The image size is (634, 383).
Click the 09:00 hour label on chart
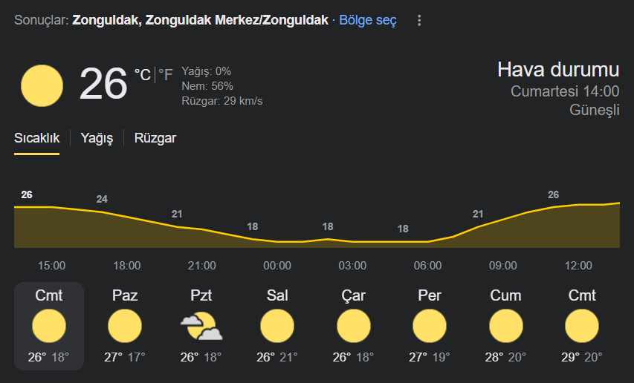(x=503, y=266)
